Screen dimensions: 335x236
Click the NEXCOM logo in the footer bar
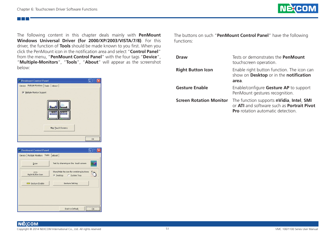(x=28, y=224)
